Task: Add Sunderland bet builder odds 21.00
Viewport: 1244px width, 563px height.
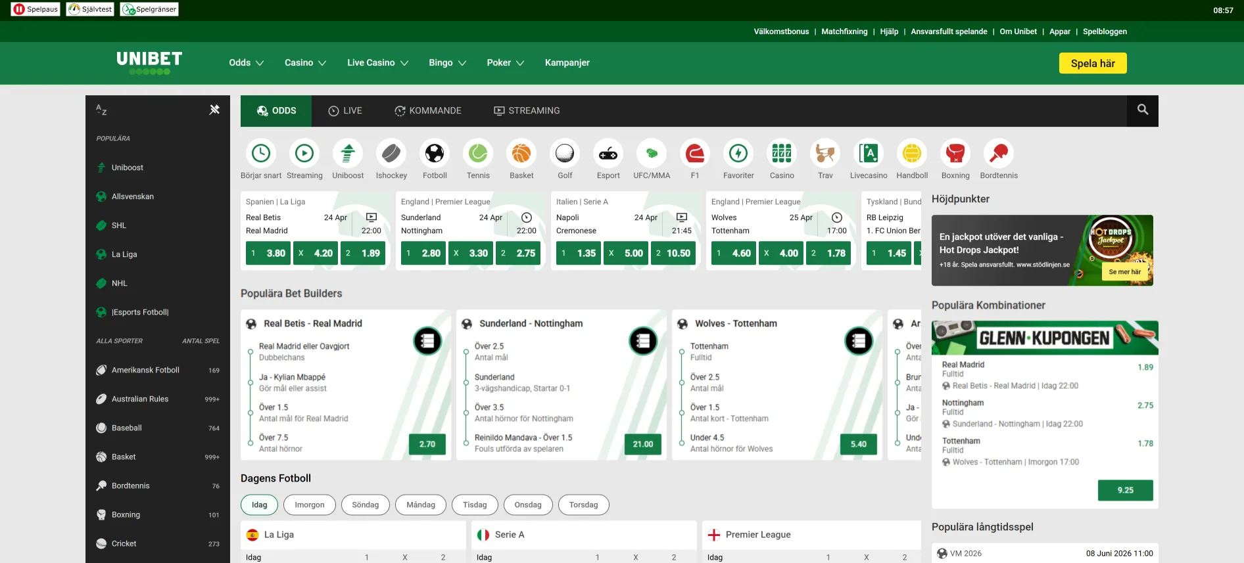Action: (x=643, y=444)
